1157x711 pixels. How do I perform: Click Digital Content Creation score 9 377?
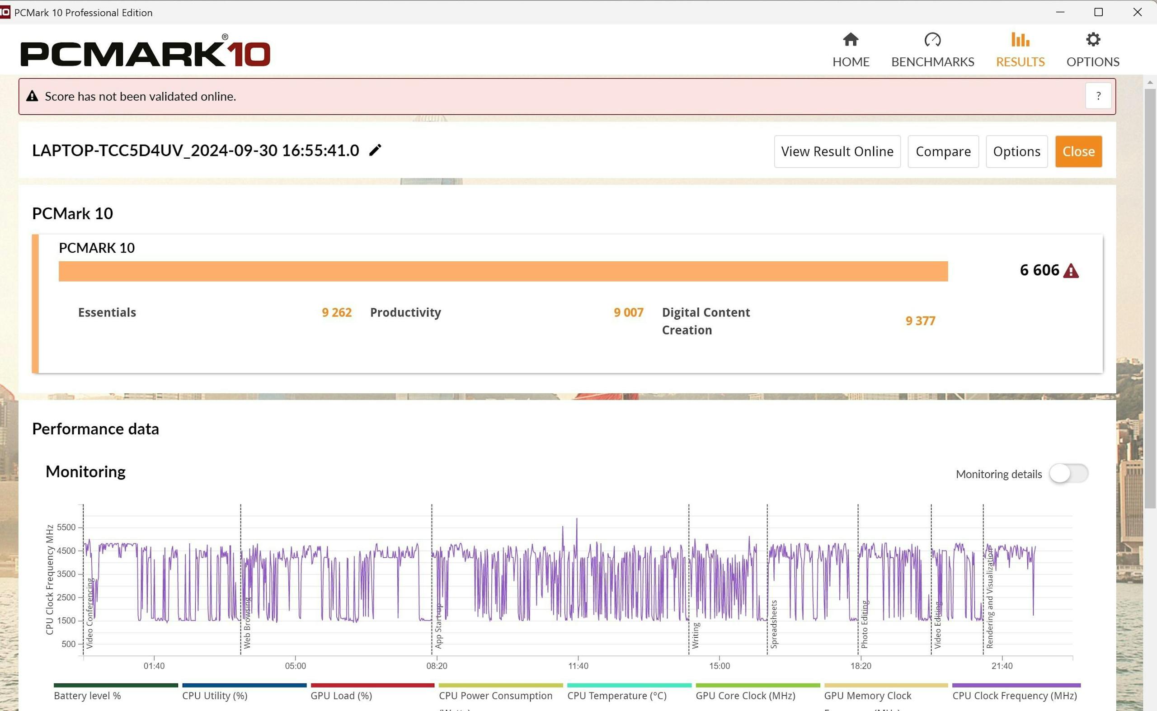[920, 321]
